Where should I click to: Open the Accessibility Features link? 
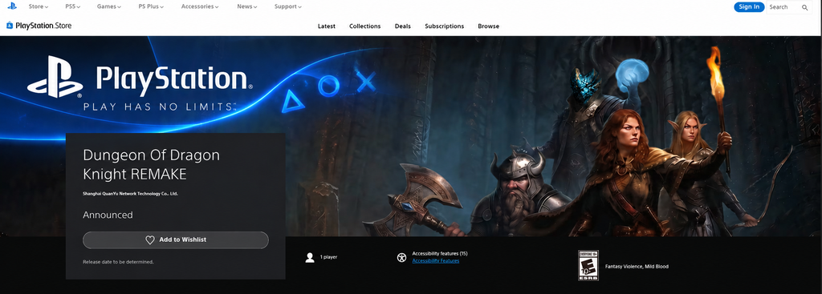click(x=436, y=260)
